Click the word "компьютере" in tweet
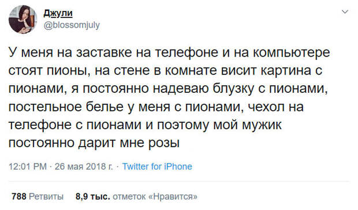Screen dimensions: 358x210 point(292,52)
